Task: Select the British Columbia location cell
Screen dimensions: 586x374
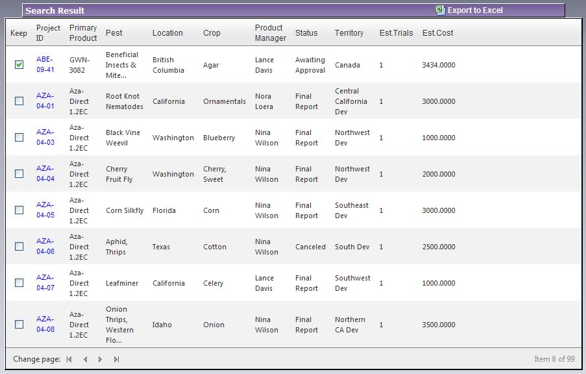Action: (168, 65)
